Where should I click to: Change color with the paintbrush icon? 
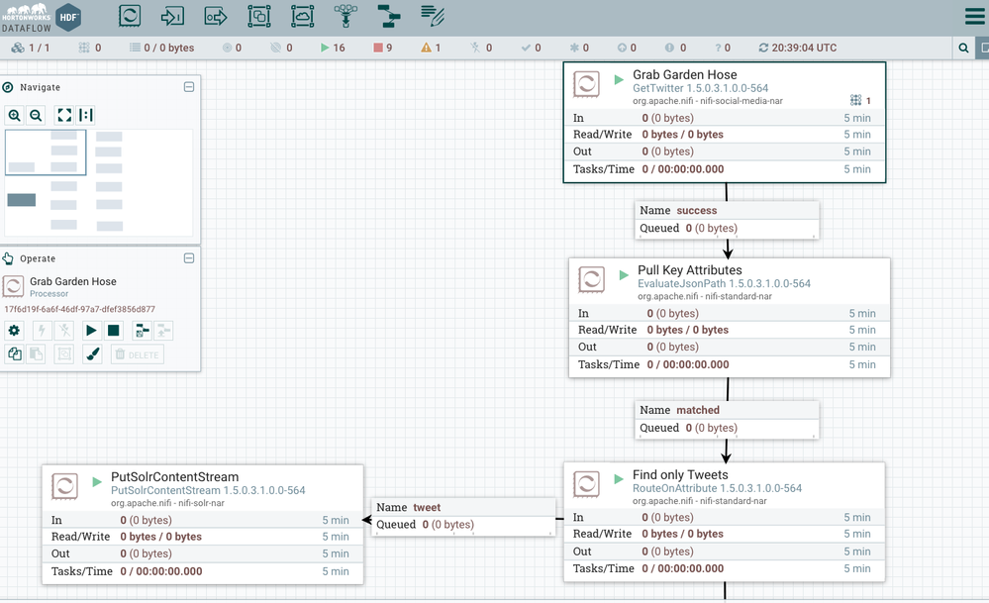coord(93,354)
